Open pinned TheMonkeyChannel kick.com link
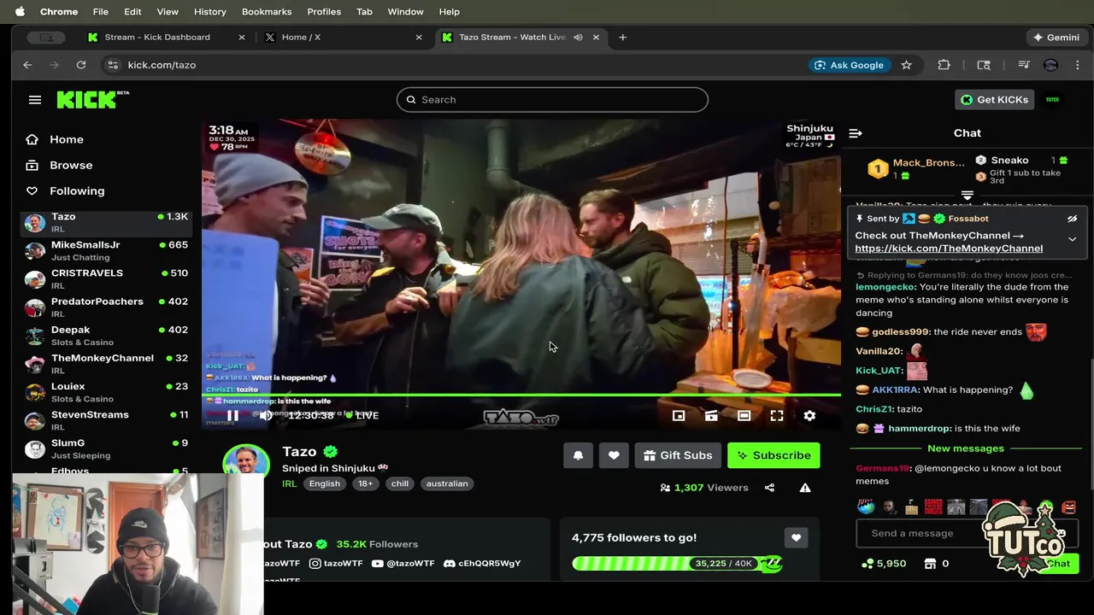1094x615 pixels. [x=949, y=249]
